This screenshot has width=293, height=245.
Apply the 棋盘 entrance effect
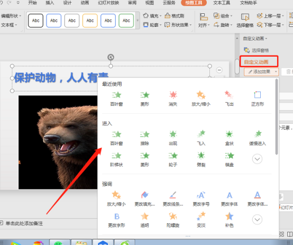pyautogui.click(x=230, y=159)
